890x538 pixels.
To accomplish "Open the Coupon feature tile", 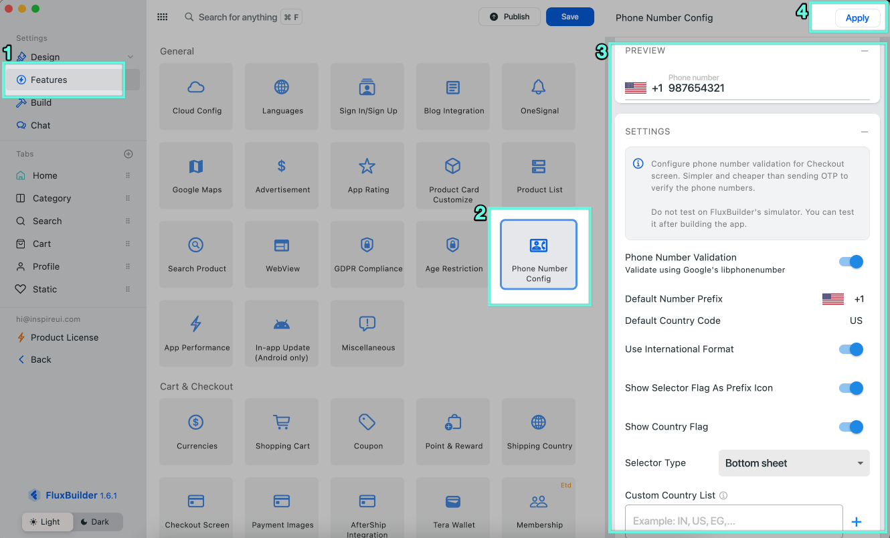I will [x=367, y=432].
